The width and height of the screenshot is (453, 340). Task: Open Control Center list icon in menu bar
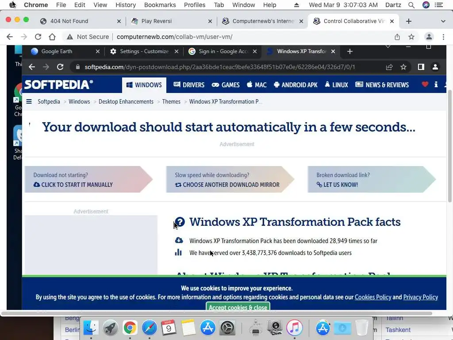439,5
